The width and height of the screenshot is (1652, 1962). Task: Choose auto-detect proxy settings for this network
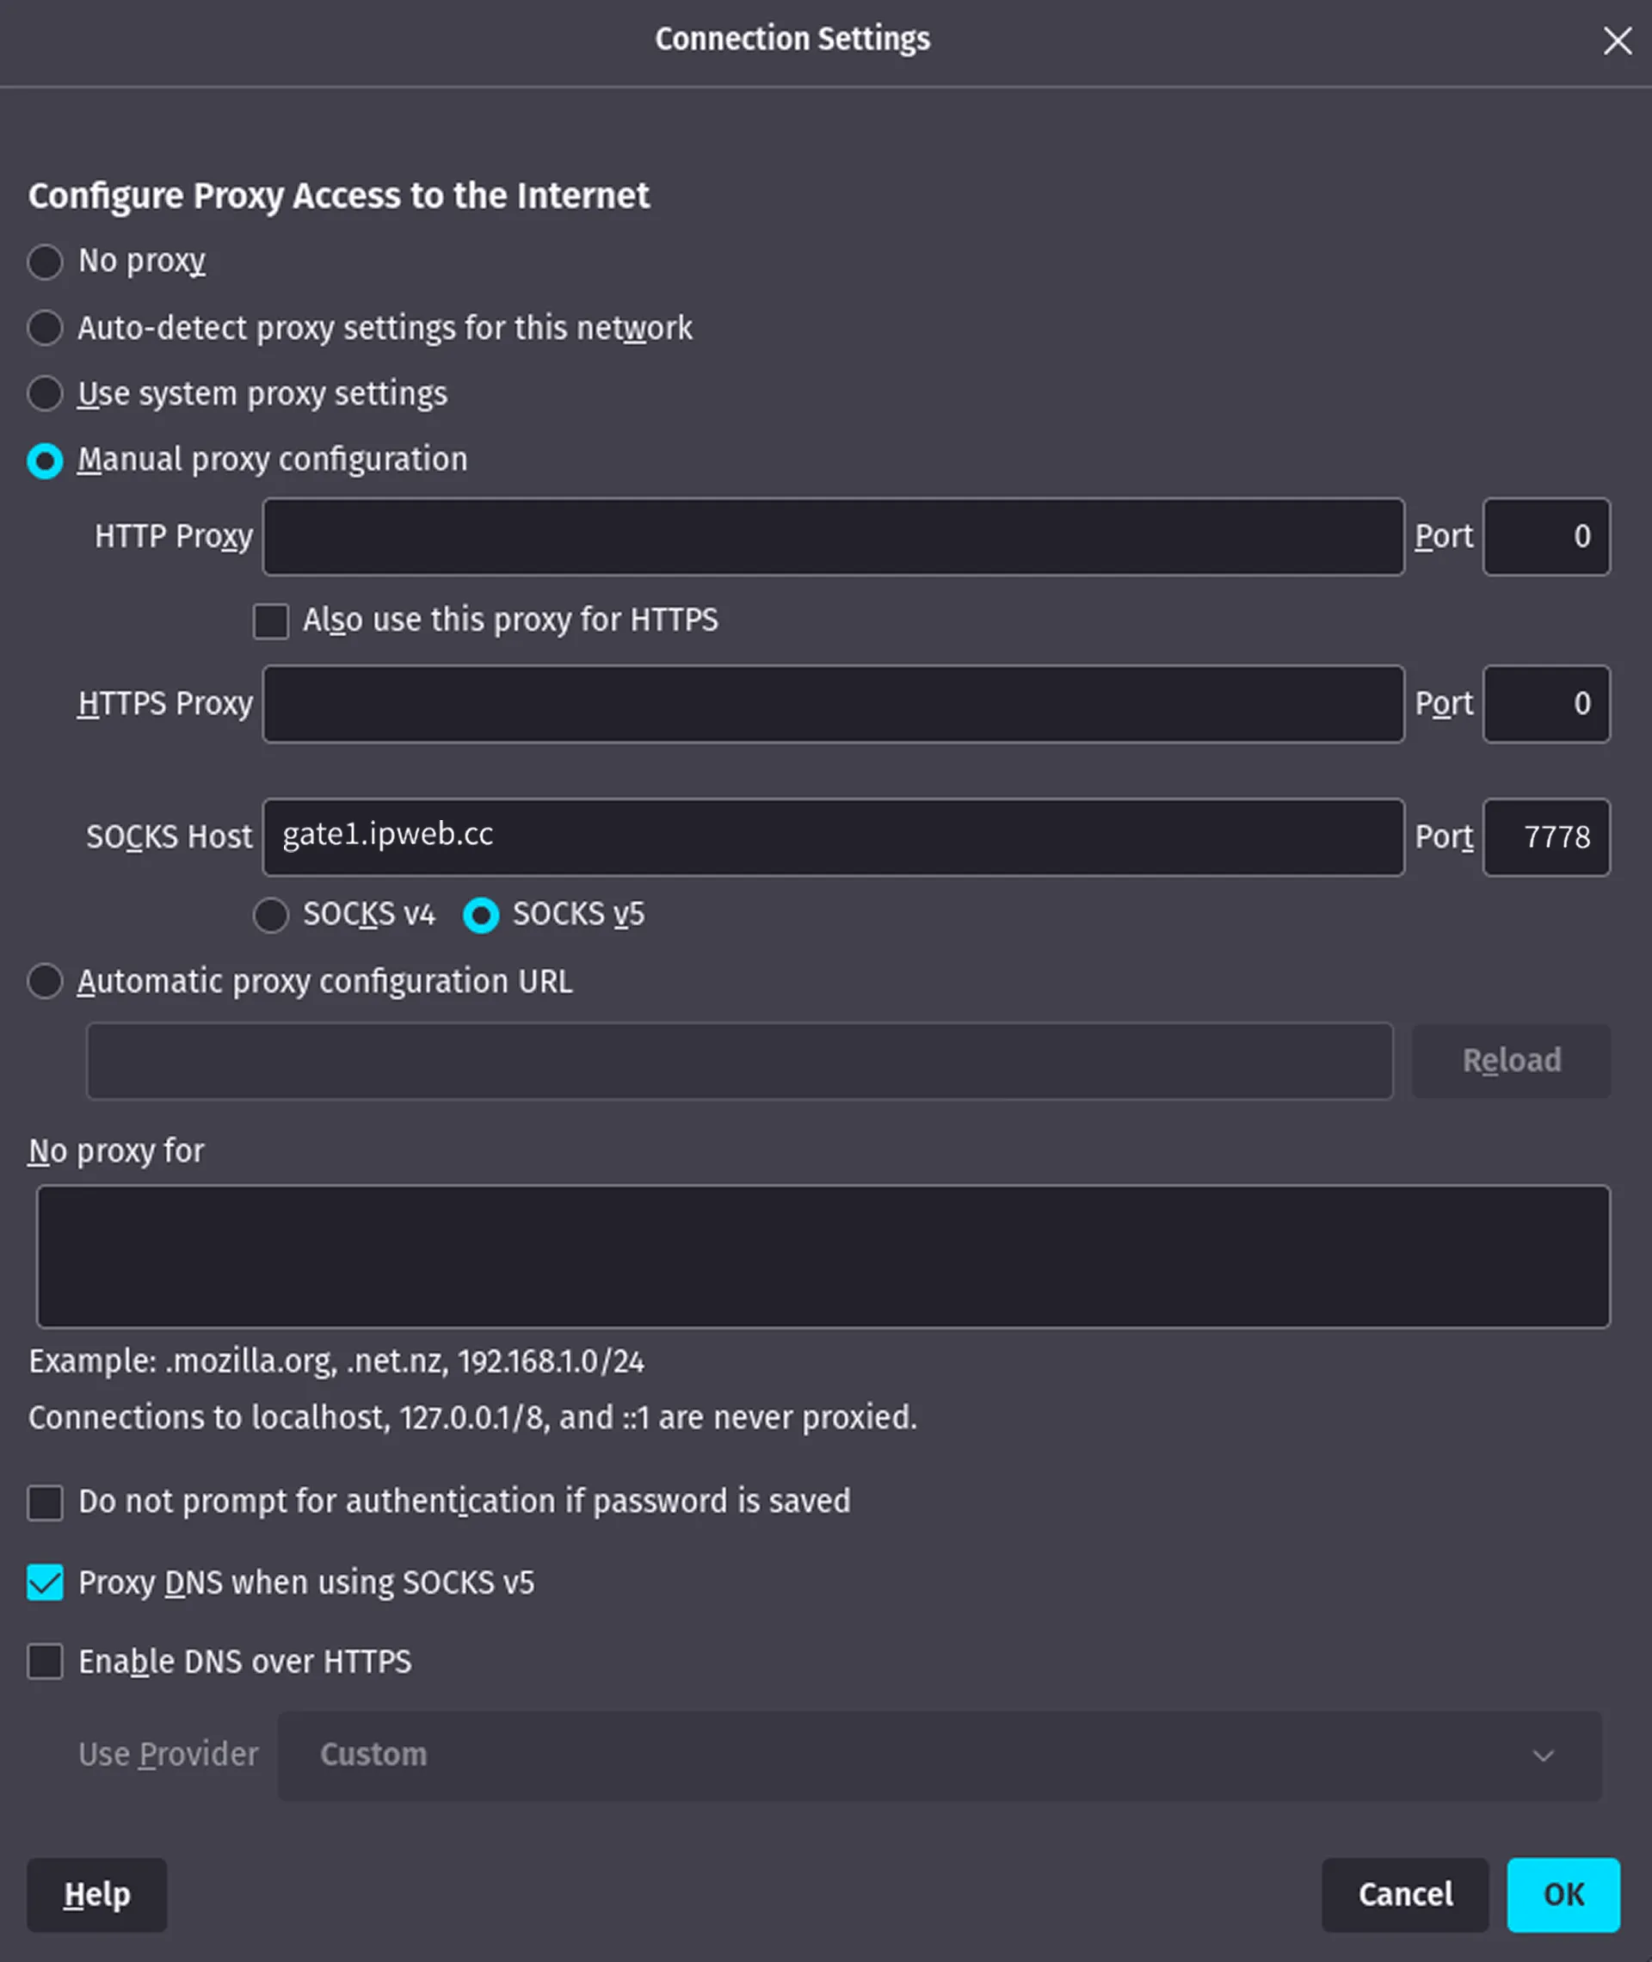(x=45, y=328)
